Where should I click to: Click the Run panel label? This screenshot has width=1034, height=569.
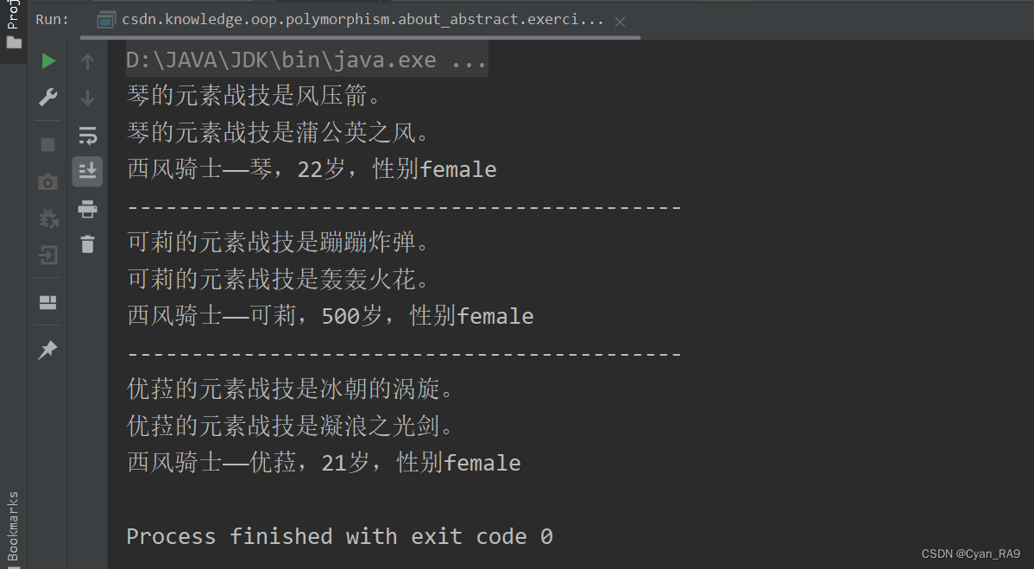[53, 19]
